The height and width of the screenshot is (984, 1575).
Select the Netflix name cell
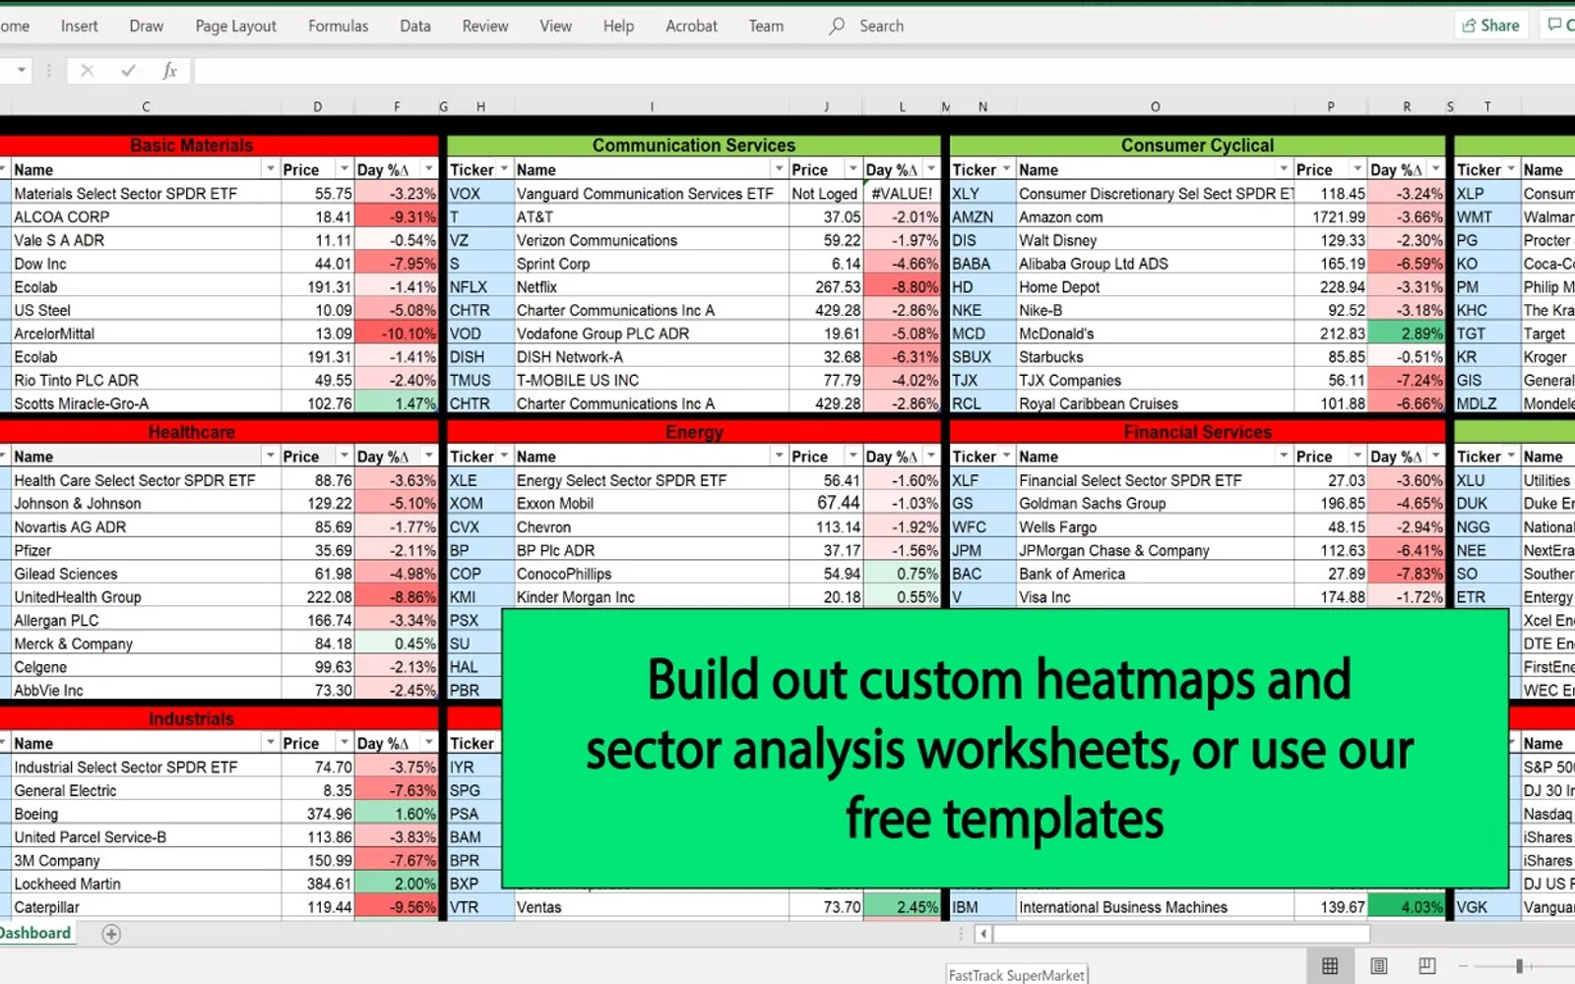tap(651, 287)
